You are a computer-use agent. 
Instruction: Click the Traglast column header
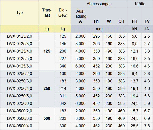click(x=47, y=13)
